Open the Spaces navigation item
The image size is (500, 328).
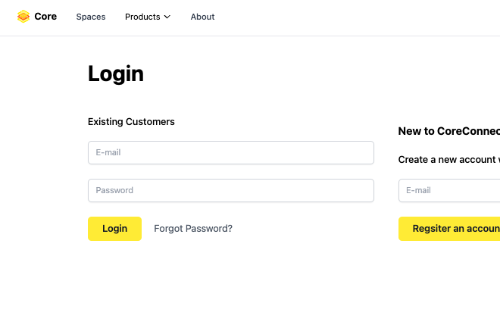tap(91, 17)
